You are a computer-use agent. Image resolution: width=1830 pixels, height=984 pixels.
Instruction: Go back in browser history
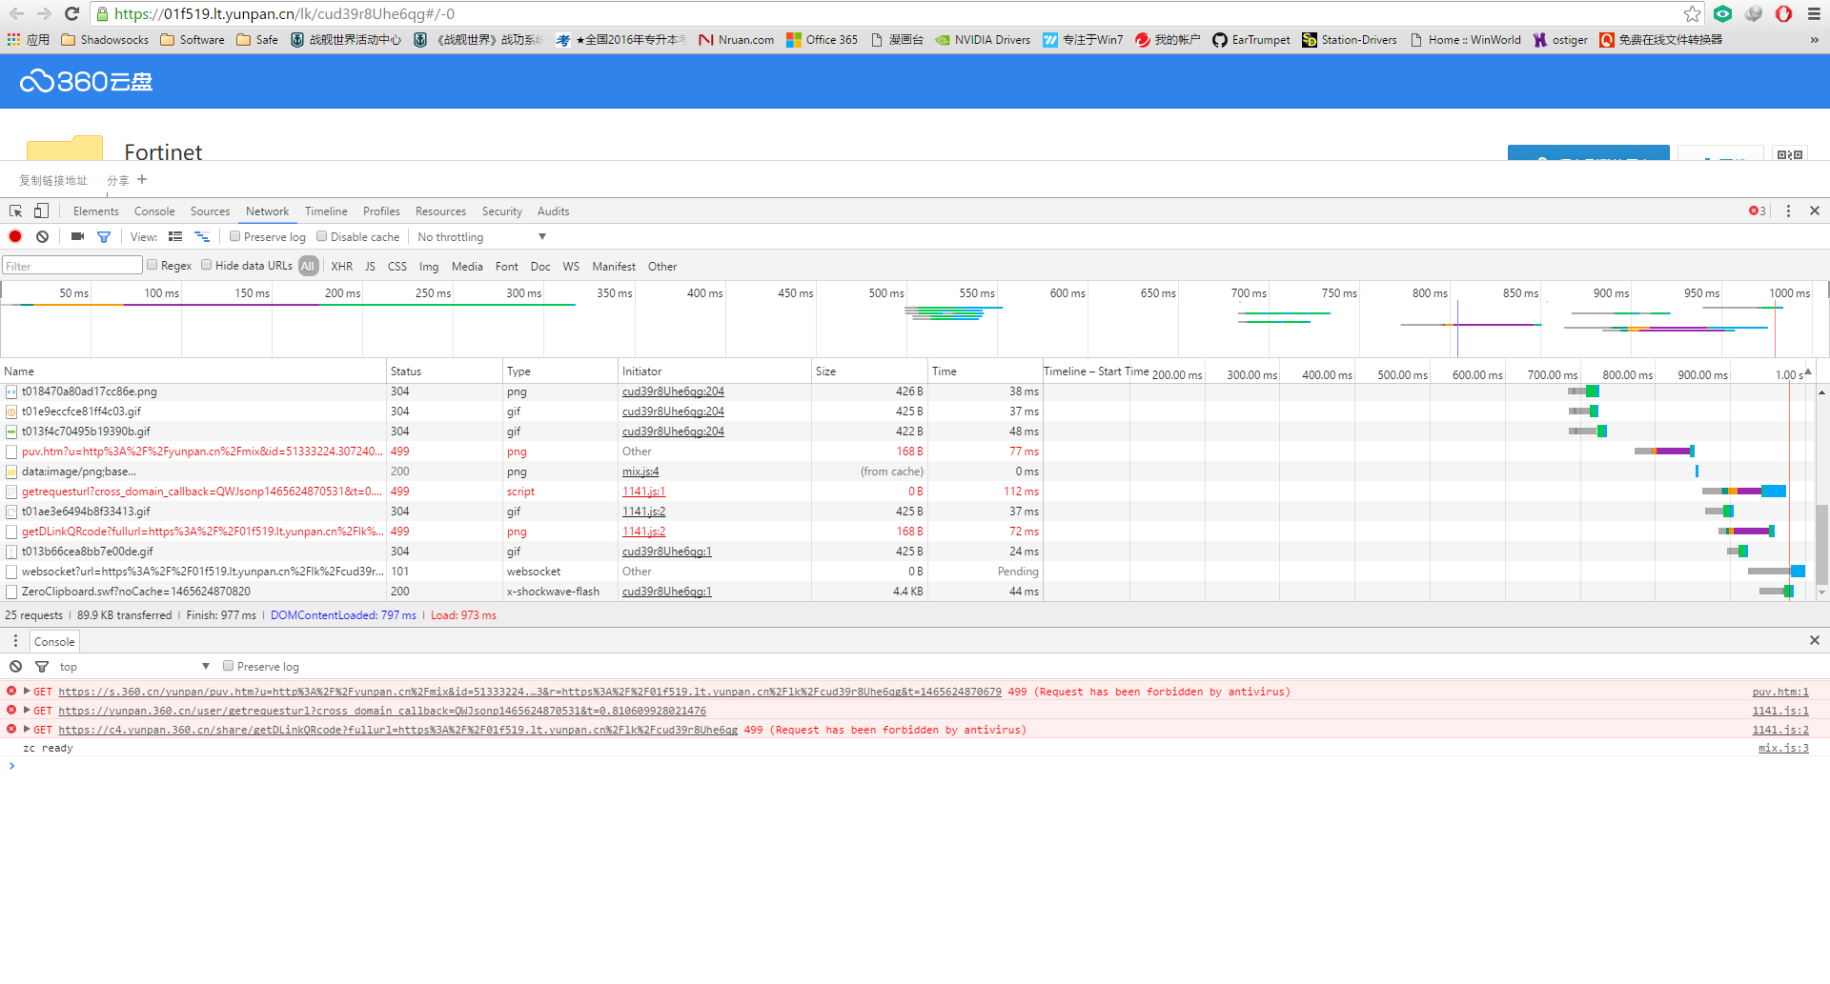pyautogui.click(x=16, y=13)
